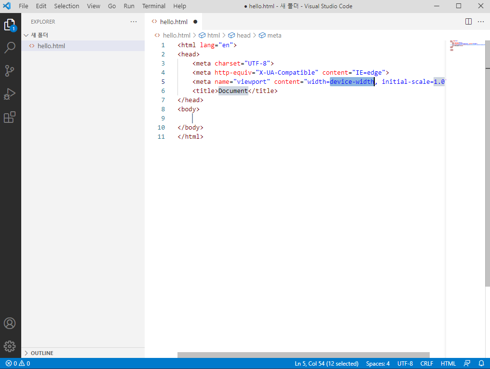Open errors and warnings status indicator

18,363
